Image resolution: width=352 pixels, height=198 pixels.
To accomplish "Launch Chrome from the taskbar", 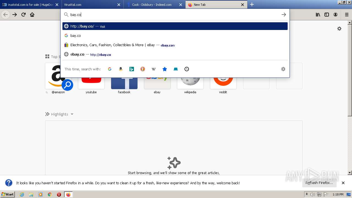I will [50, 194].
